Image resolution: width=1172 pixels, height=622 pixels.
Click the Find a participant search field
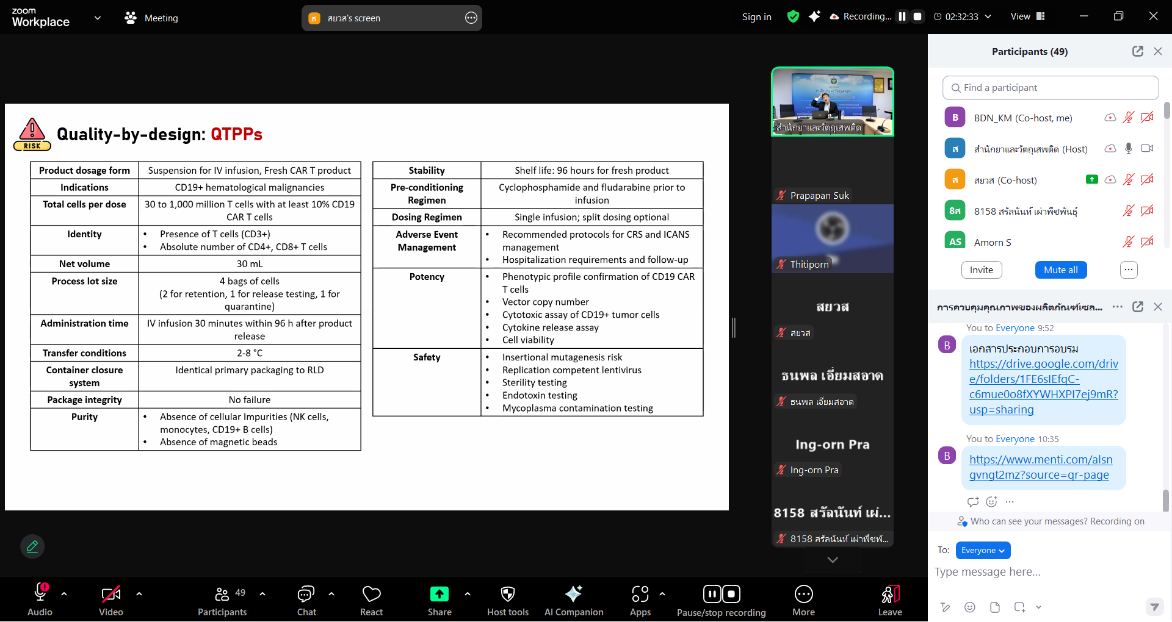[1050, 88]
